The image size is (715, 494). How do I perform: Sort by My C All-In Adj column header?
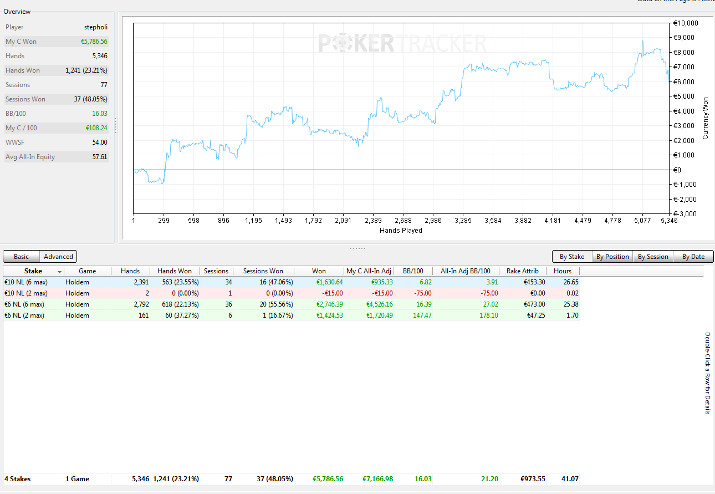(369, 271)
